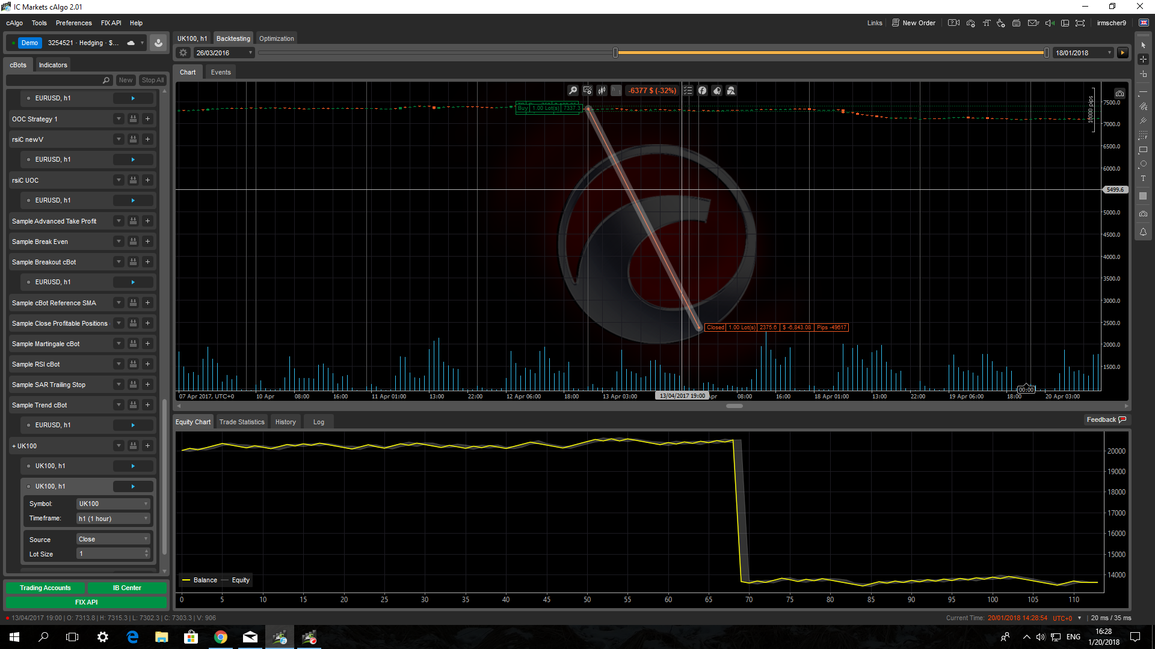This screenshot has width=1155, height=649.
Task: Click the chart screenshot camera icon
Action: (x=1120, y=94)
